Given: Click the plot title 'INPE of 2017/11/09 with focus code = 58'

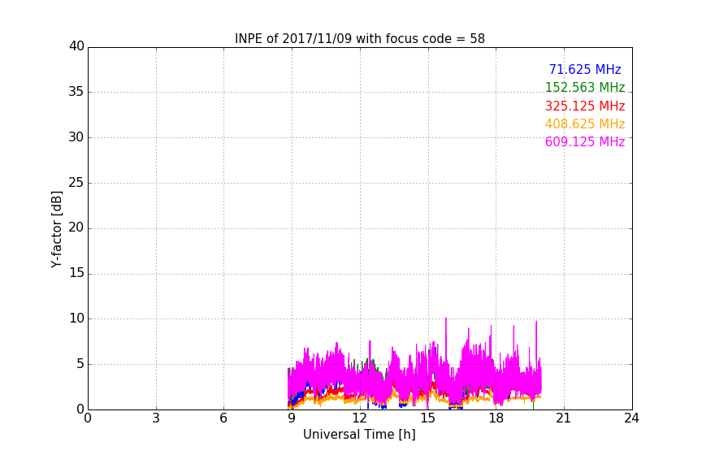Looking at the screenshot, I should 359,39.
